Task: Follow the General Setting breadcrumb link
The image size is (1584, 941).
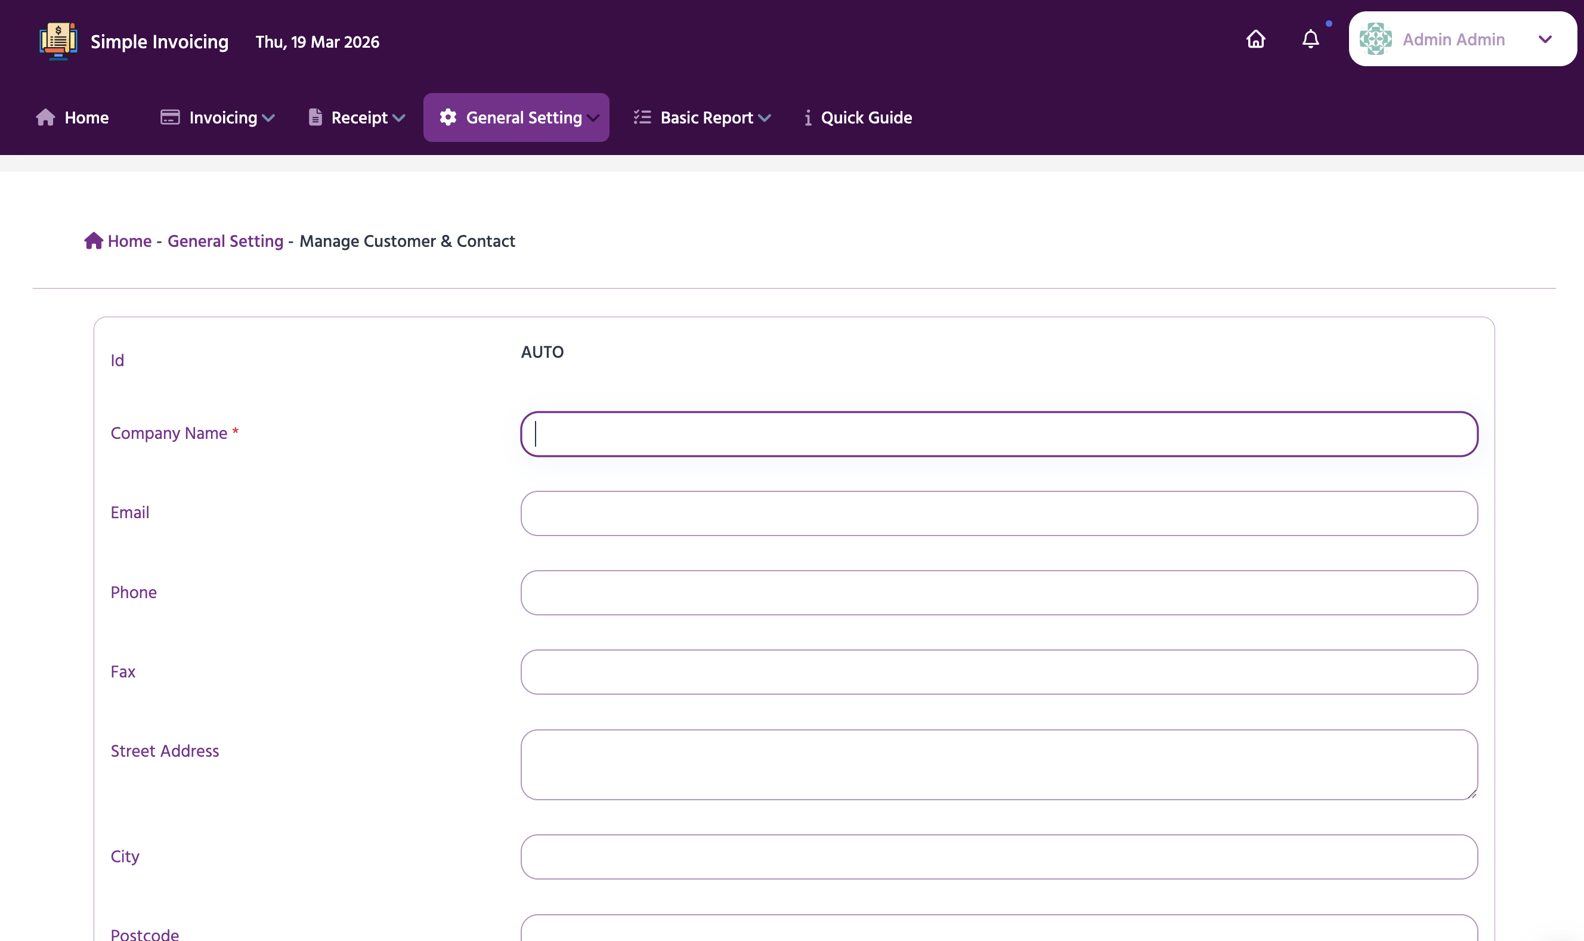Action: (x=225, y=241)
